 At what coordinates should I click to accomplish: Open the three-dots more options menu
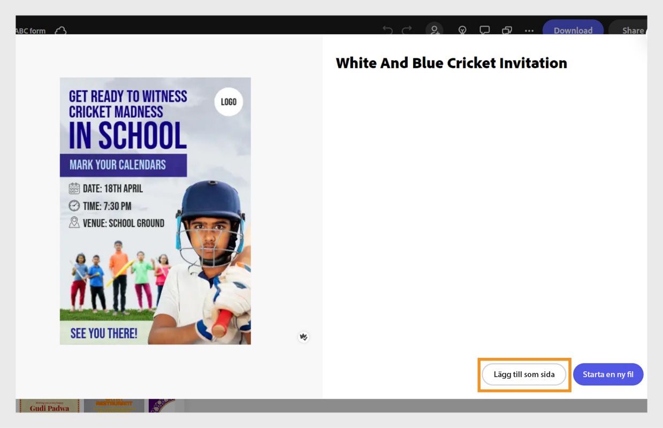(x=529, y=30)
